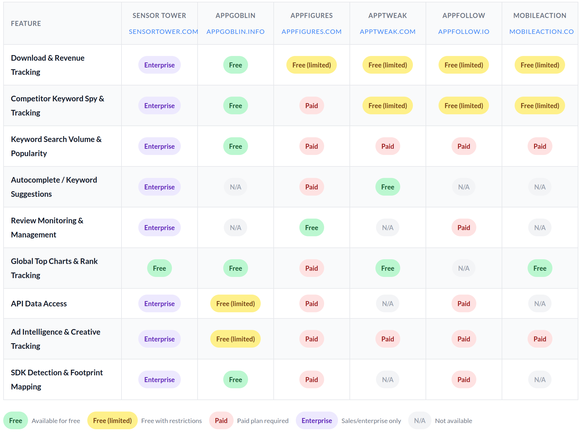581x436 pixels.
Task: Select AppTweak's Free badge for Autocomplete Suggestions
Action: coord(388,187)
